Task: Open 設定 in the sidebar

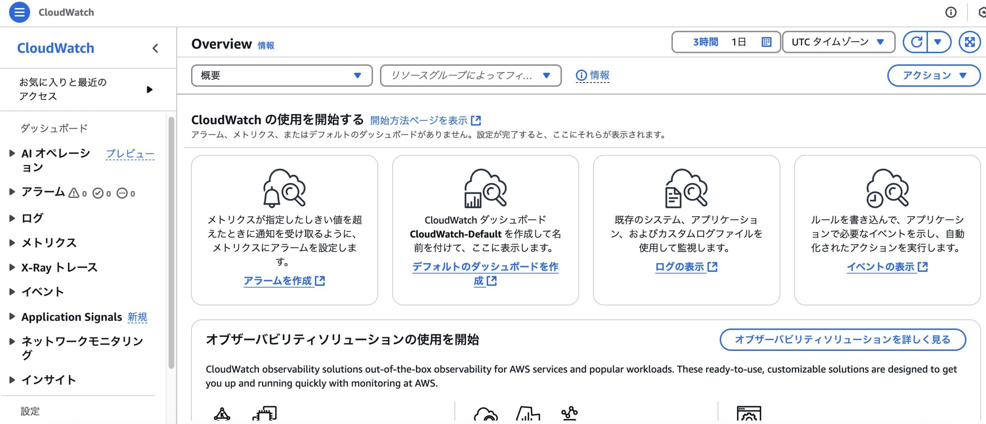Action: pyautogui.click(x=30, y=411)
